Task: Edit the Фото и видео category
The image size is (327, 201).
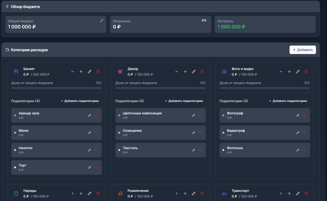Action: pos(298,72)
